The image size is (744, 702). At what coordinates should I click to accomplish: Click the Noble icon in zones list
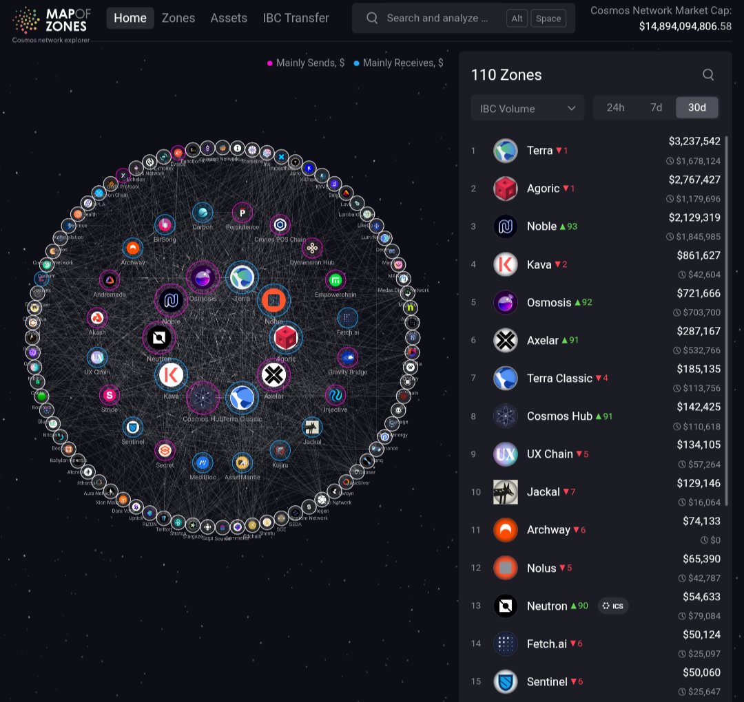pyautogui.click(x=506, y=226)
